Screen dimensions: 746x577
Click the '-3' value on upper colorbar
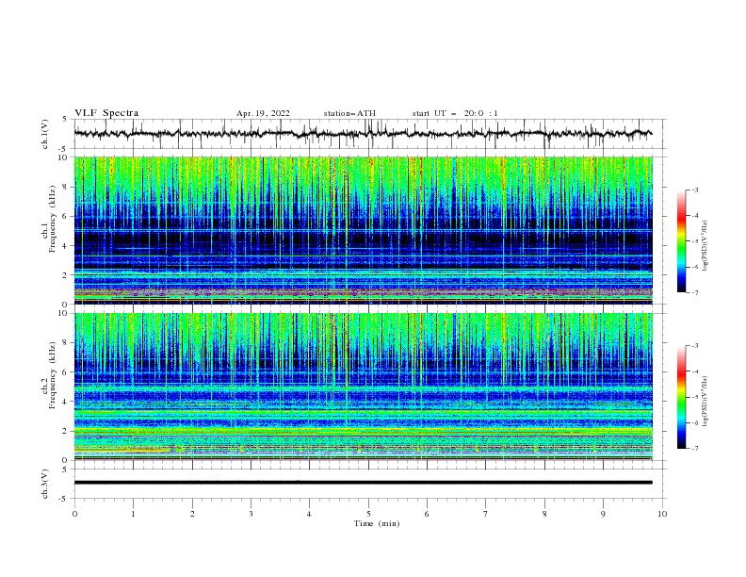coord(694,190)
